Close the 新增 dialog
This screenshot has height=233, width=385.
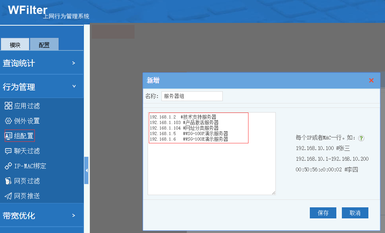pyautogui.click(x=371, y=81)
